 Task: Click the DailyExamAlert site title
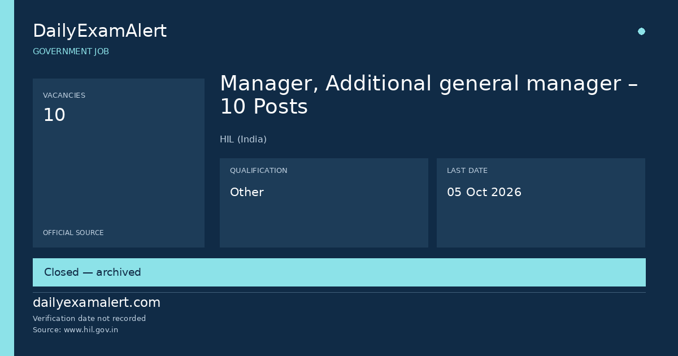[x=99, y=31]
